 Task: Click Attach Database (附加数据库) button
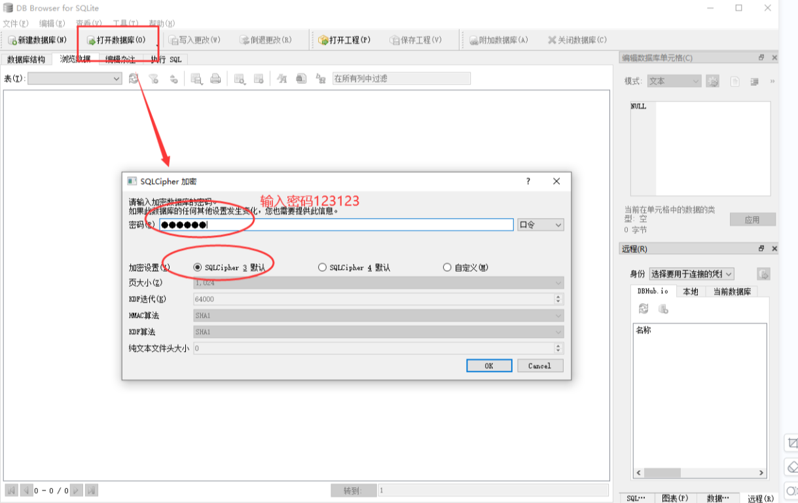click(x=498, y=40)
